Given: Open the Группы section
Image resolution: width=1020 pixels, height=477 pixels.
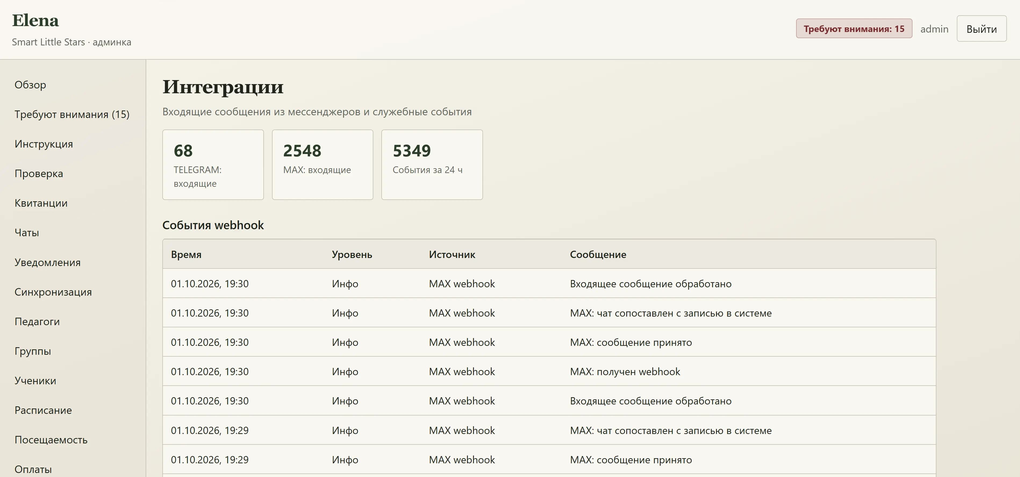Looking at the screenshot, I should tap(33, 351).
